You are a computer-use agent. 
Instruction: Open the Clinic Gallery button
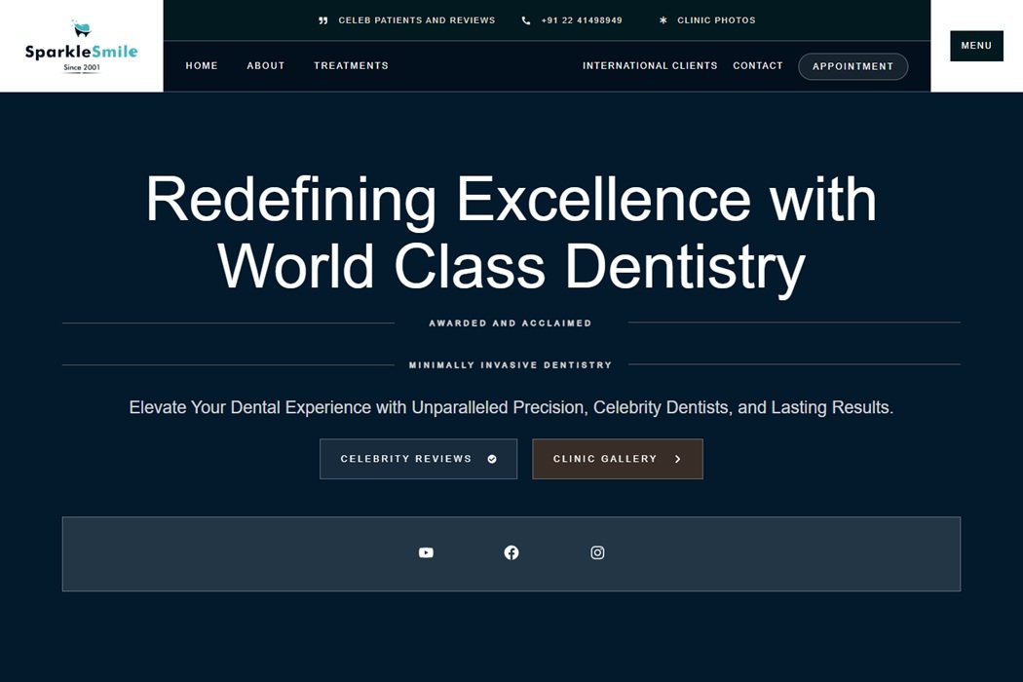point(605,459)
